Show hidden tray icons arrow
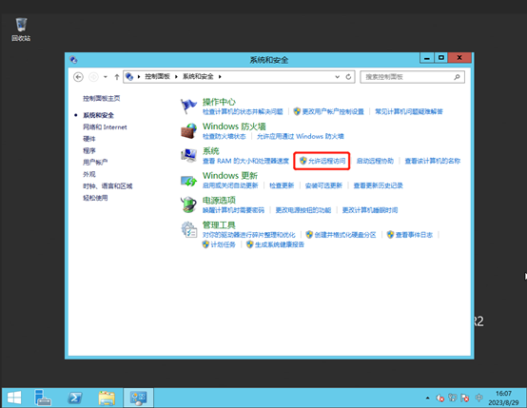Screen dimensions: 527x408 point(427,398)
